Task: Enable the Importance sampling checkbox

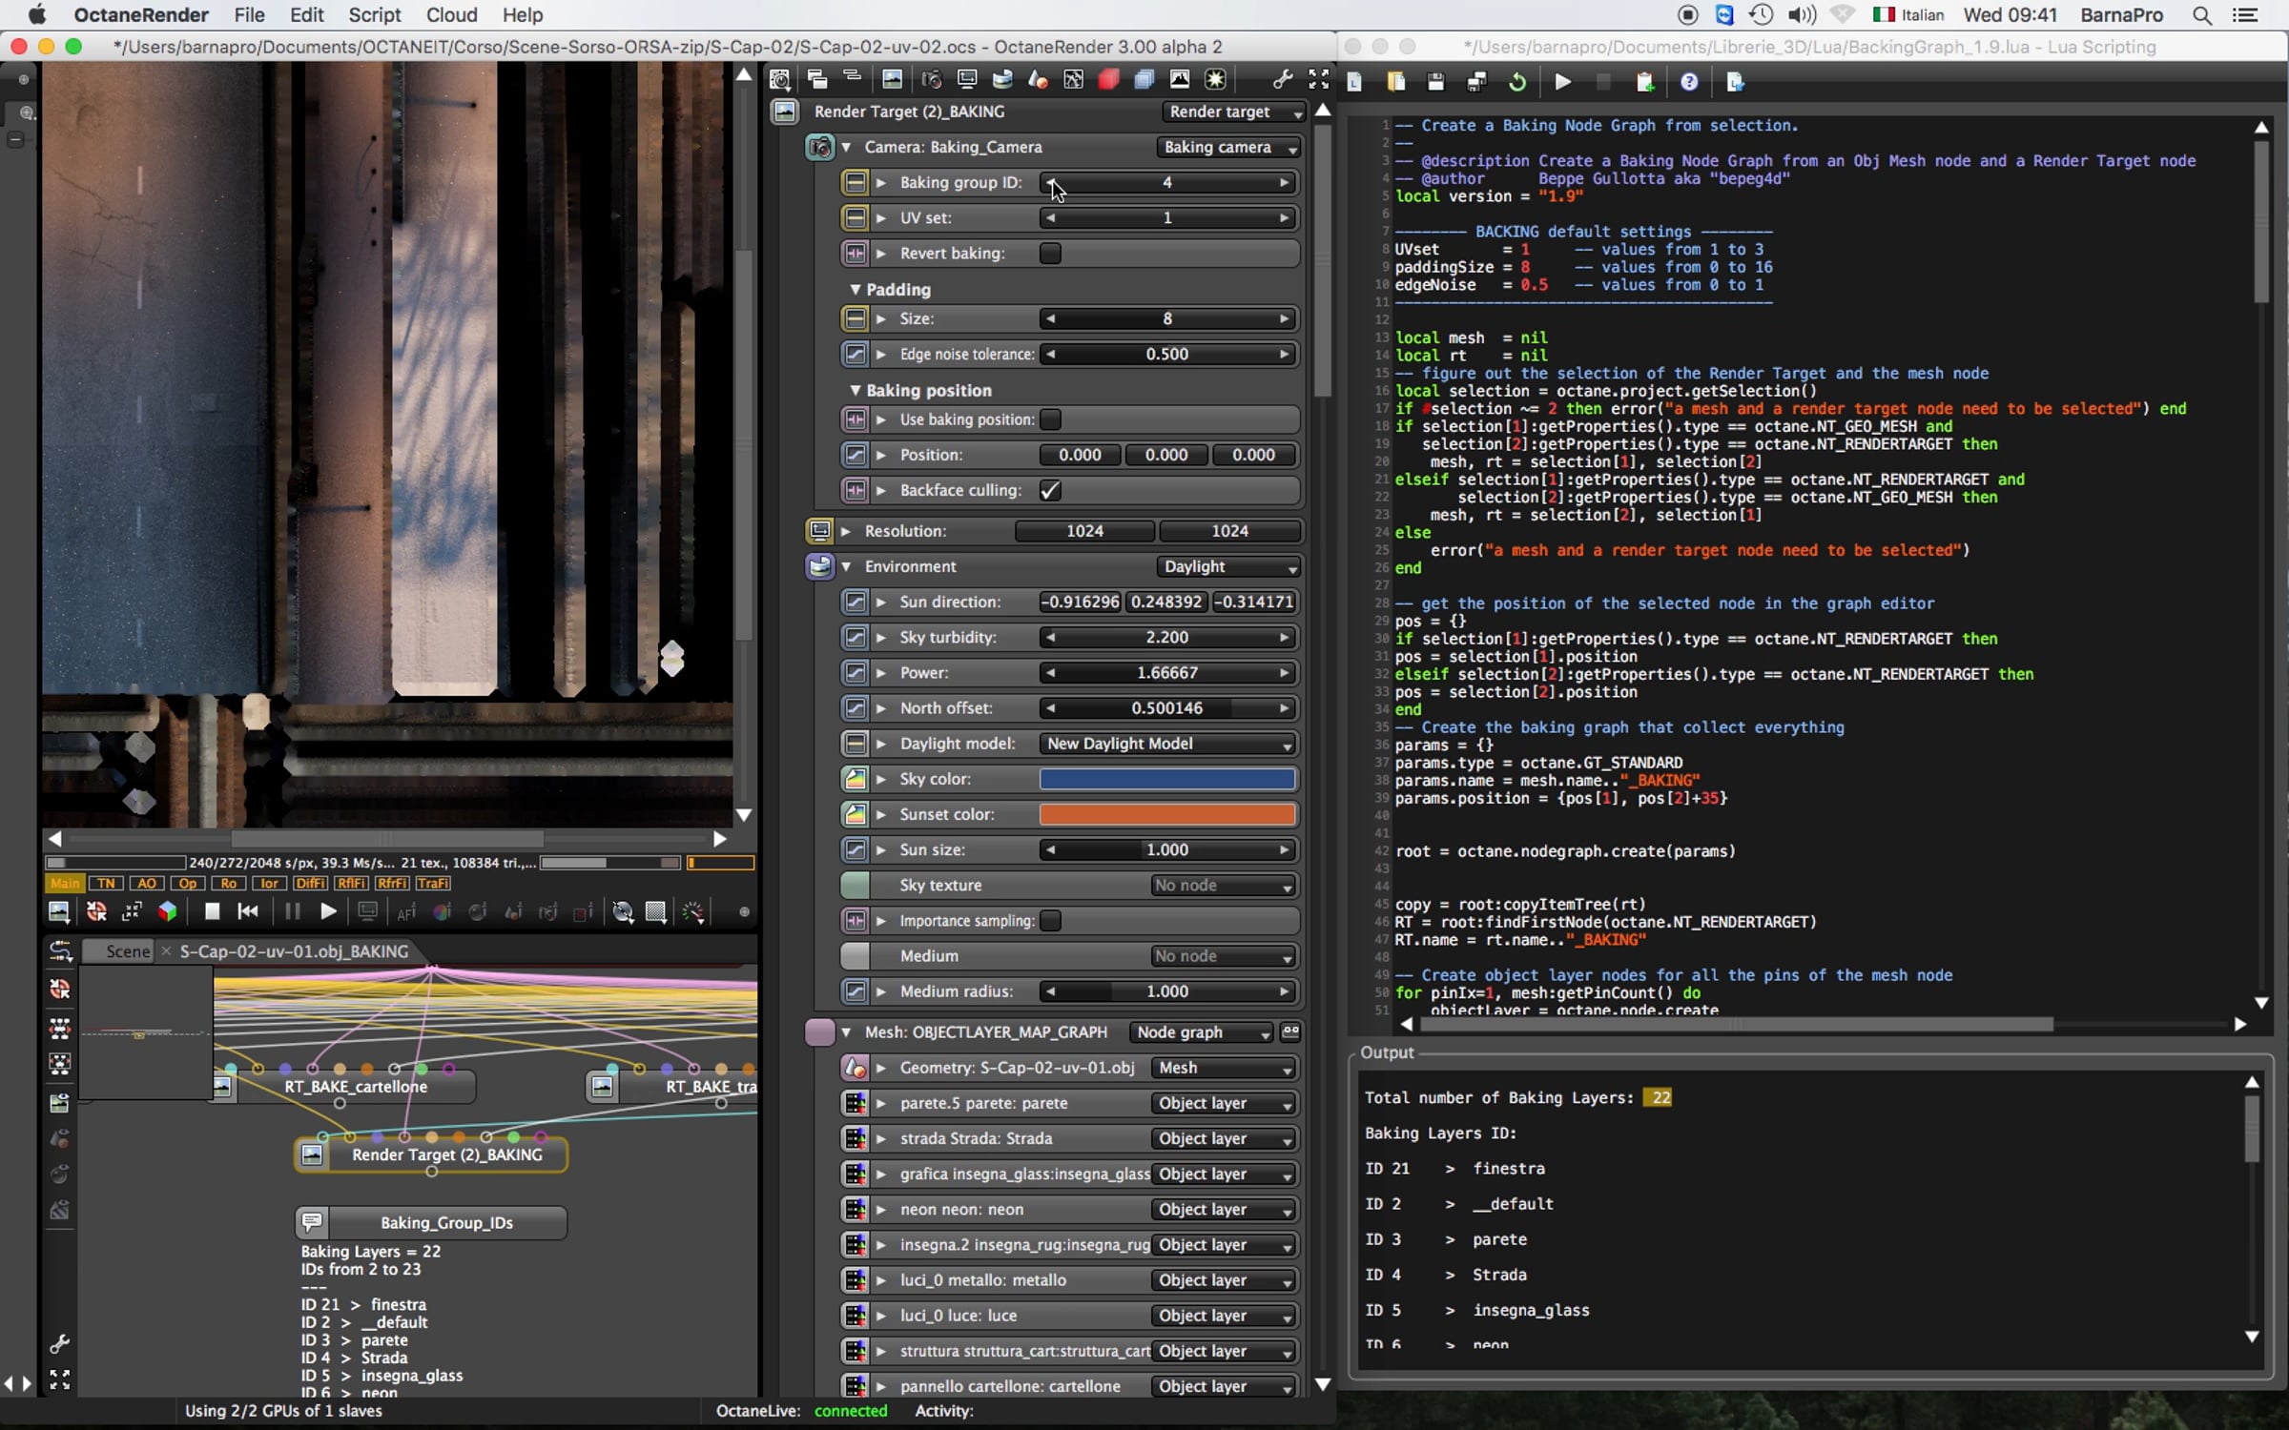Action: click(x=1050, y=921)
